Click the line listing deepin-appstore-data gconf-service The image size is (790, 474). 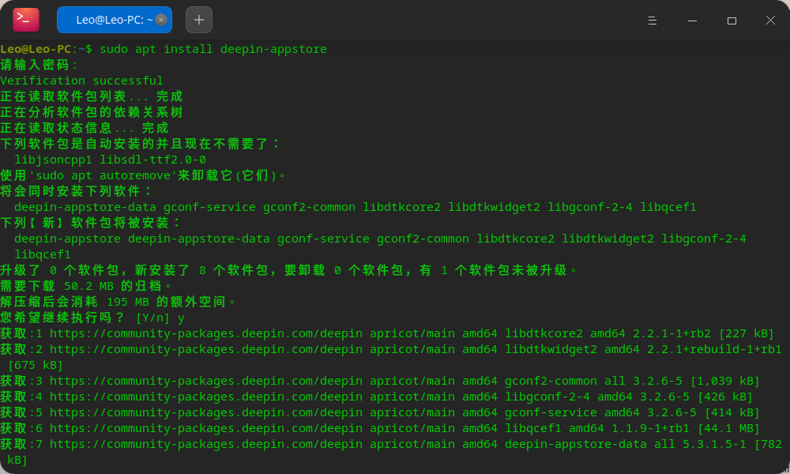click(355, 207)
